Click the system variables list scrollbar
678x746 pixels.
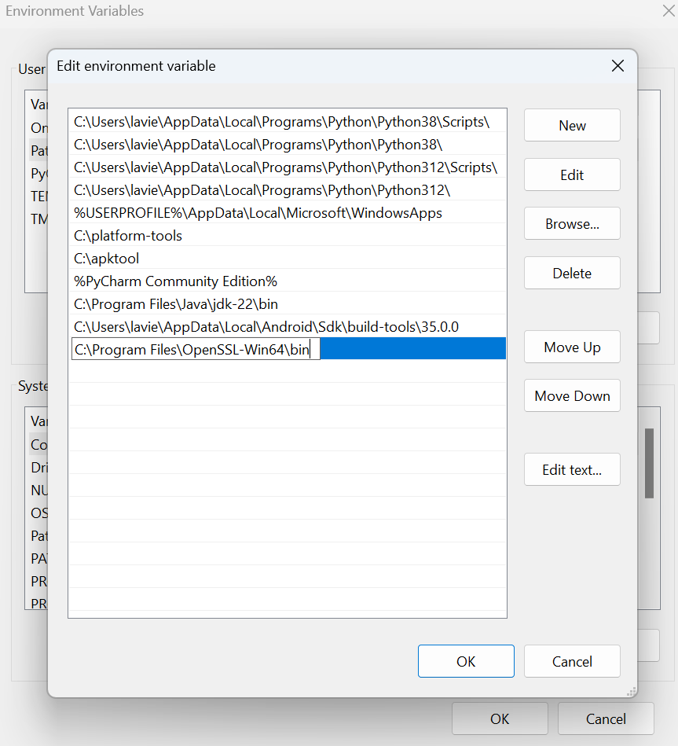[649, 463]
